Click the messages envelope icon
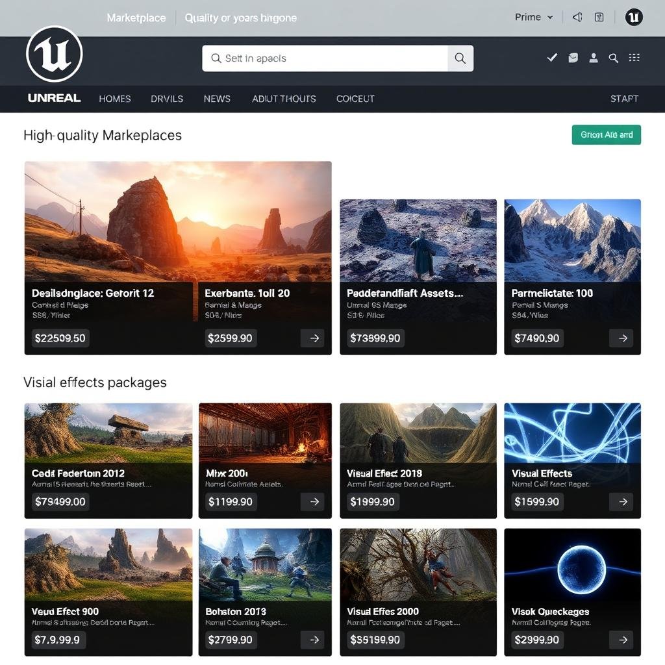 point(573,58)
